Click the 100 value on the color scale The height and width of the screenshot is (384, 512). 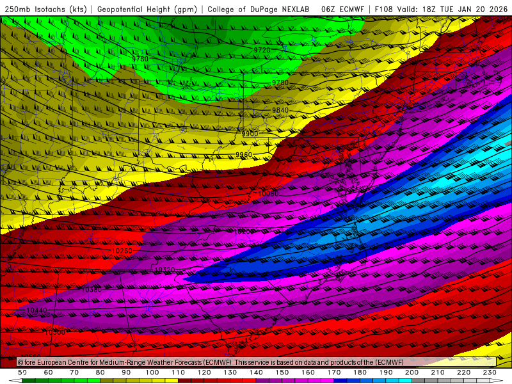pos(152,372)
